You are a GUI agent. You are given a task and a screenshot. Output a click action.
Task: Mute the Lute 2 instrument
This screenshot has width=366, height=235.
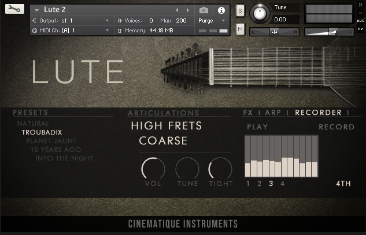point(240,29)
